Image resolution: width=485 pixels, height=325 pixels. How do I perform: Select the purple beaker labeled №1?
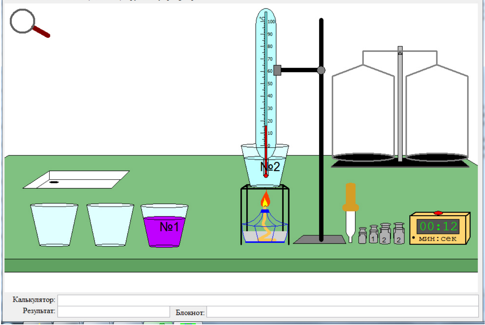pyautogui.click(x=165, y=226)
